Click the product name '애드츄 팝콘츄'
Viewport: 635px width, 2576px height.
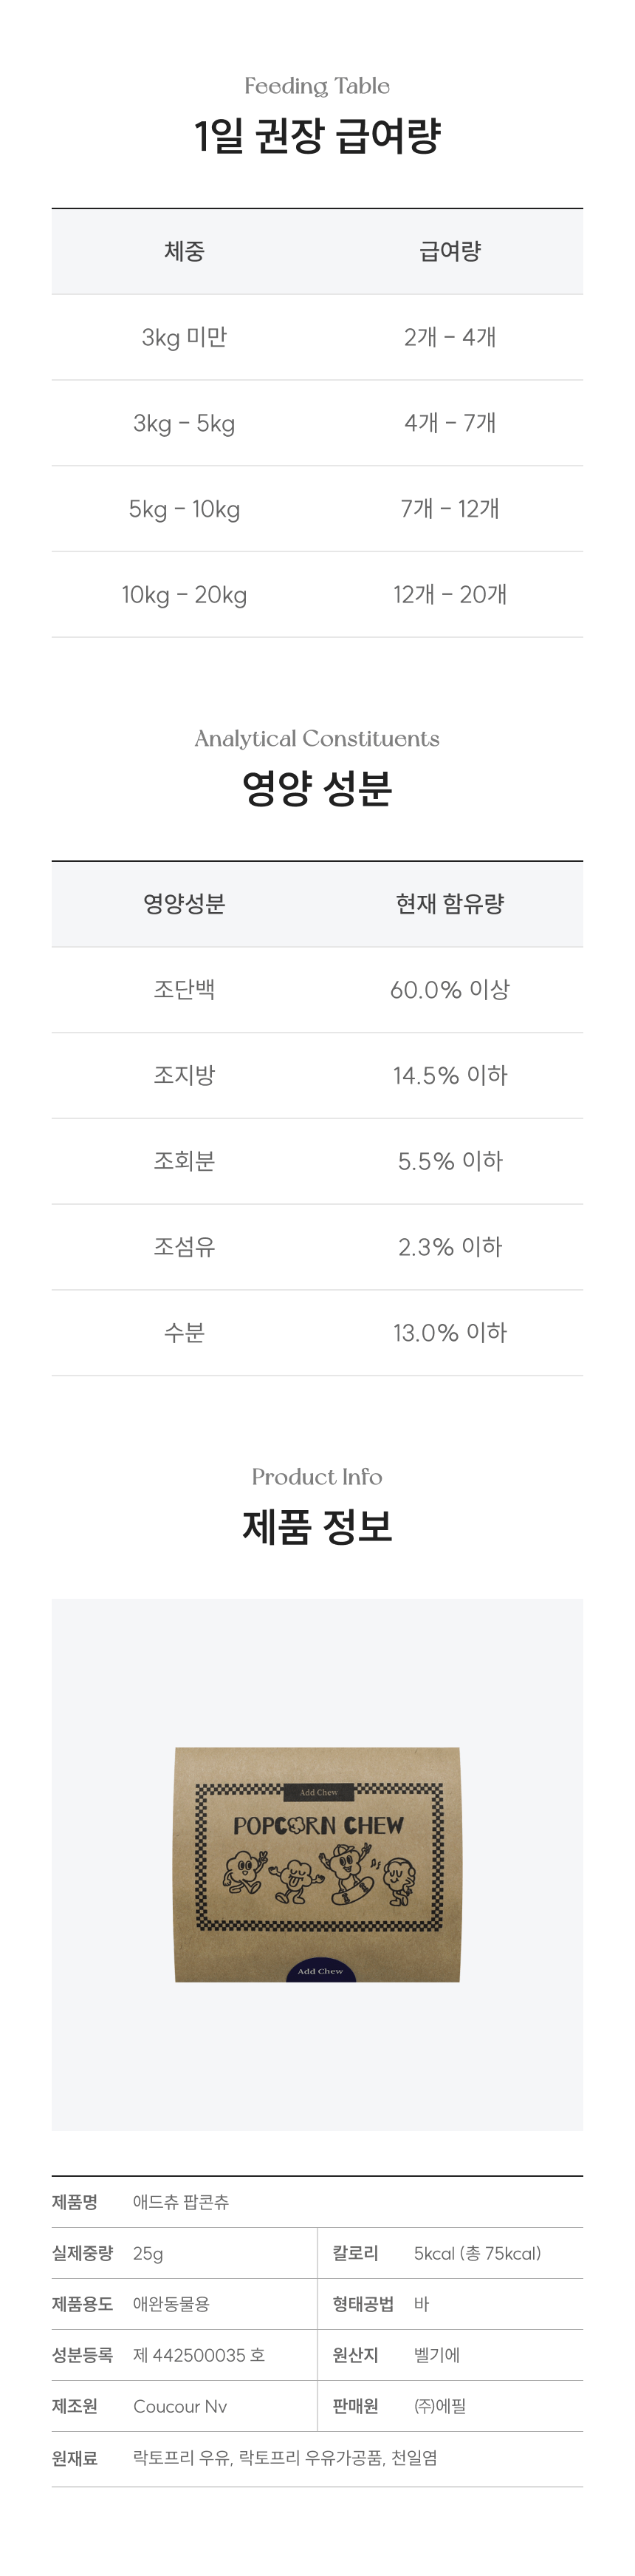181,2202
